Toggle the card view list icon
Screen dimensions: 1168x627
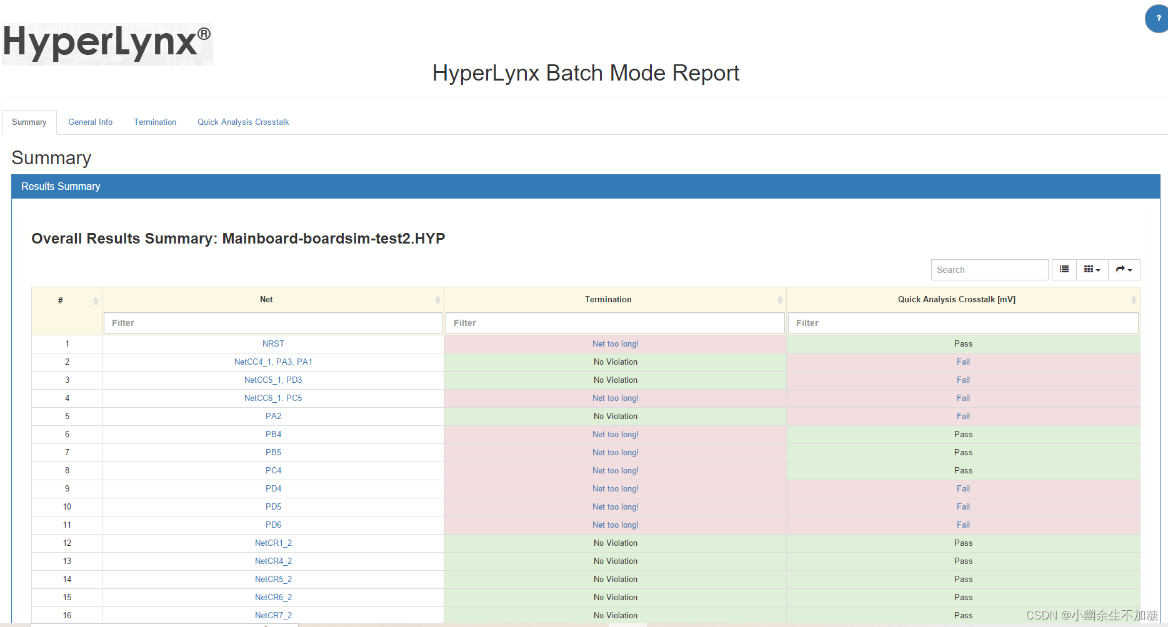1064,269
